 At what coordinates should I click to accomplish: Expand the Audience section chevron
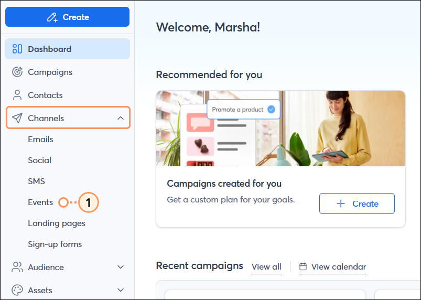121,267
